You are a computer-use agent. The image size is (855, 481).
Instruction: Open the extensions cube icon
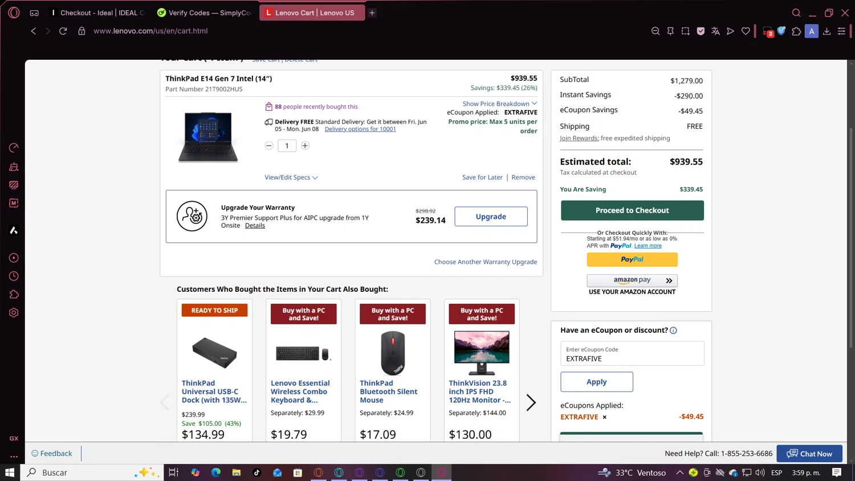pyautogui.click(x=796, y=31)
